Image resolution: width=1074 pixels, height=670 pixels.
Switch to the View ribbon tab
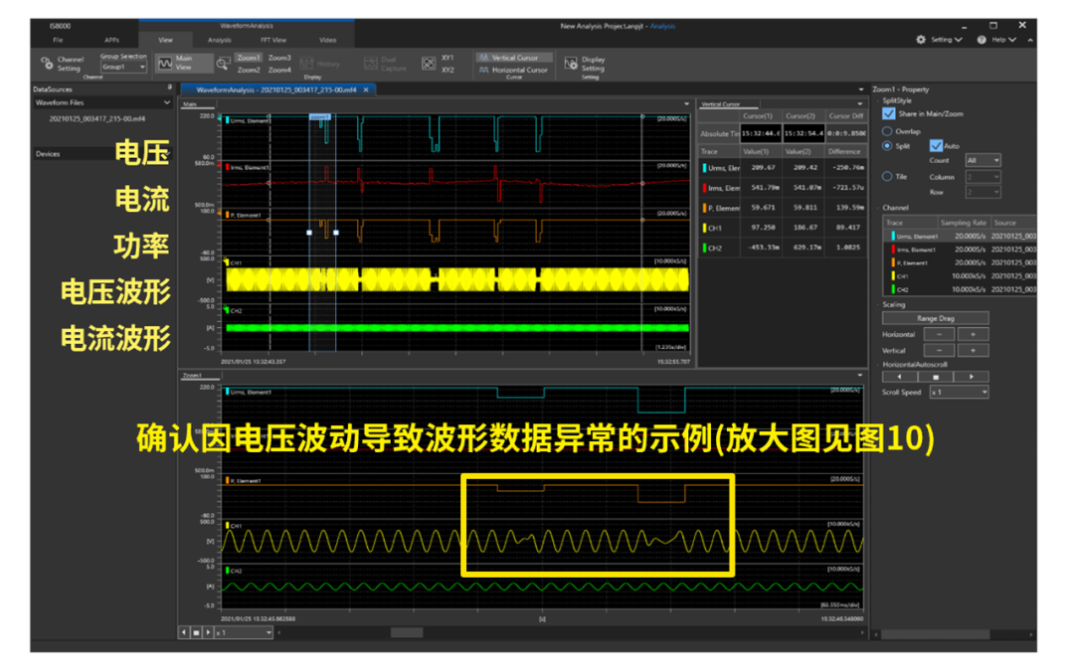166,40
